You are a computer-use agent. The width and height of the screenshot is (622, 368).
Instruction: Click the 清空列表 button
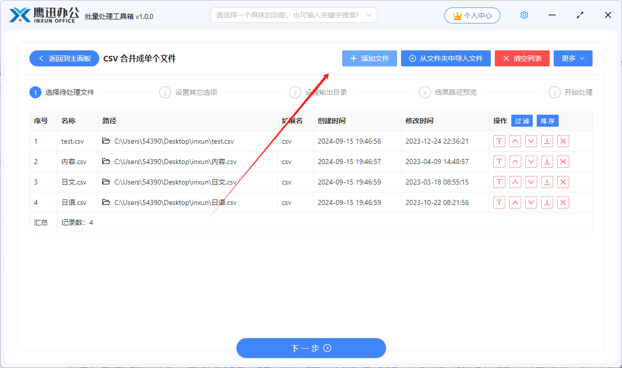[522, 58]
